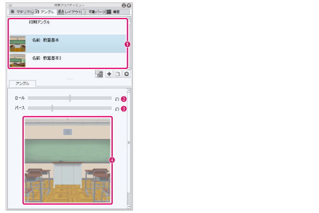The width and height of the screenshot is (319, 213).
Task: Open the マテリアル tab
Action: [x=21, y=12]
